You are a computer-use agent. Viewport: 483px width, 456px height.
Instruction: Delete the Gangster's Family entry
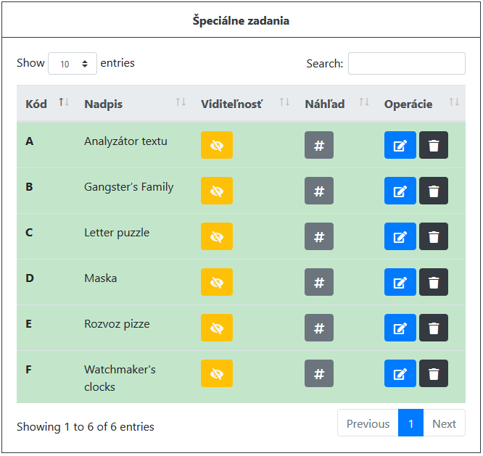tap(434, 191)
